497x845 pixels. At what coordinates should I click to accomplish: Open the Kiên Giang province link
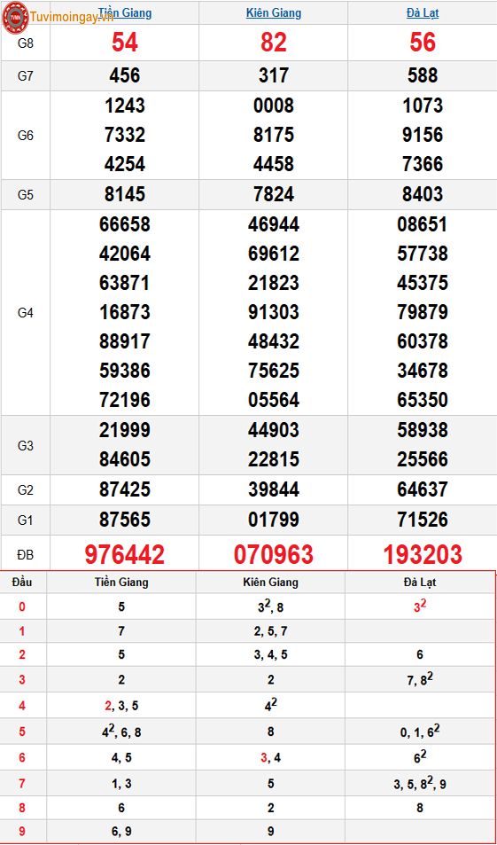coord(274,13)
